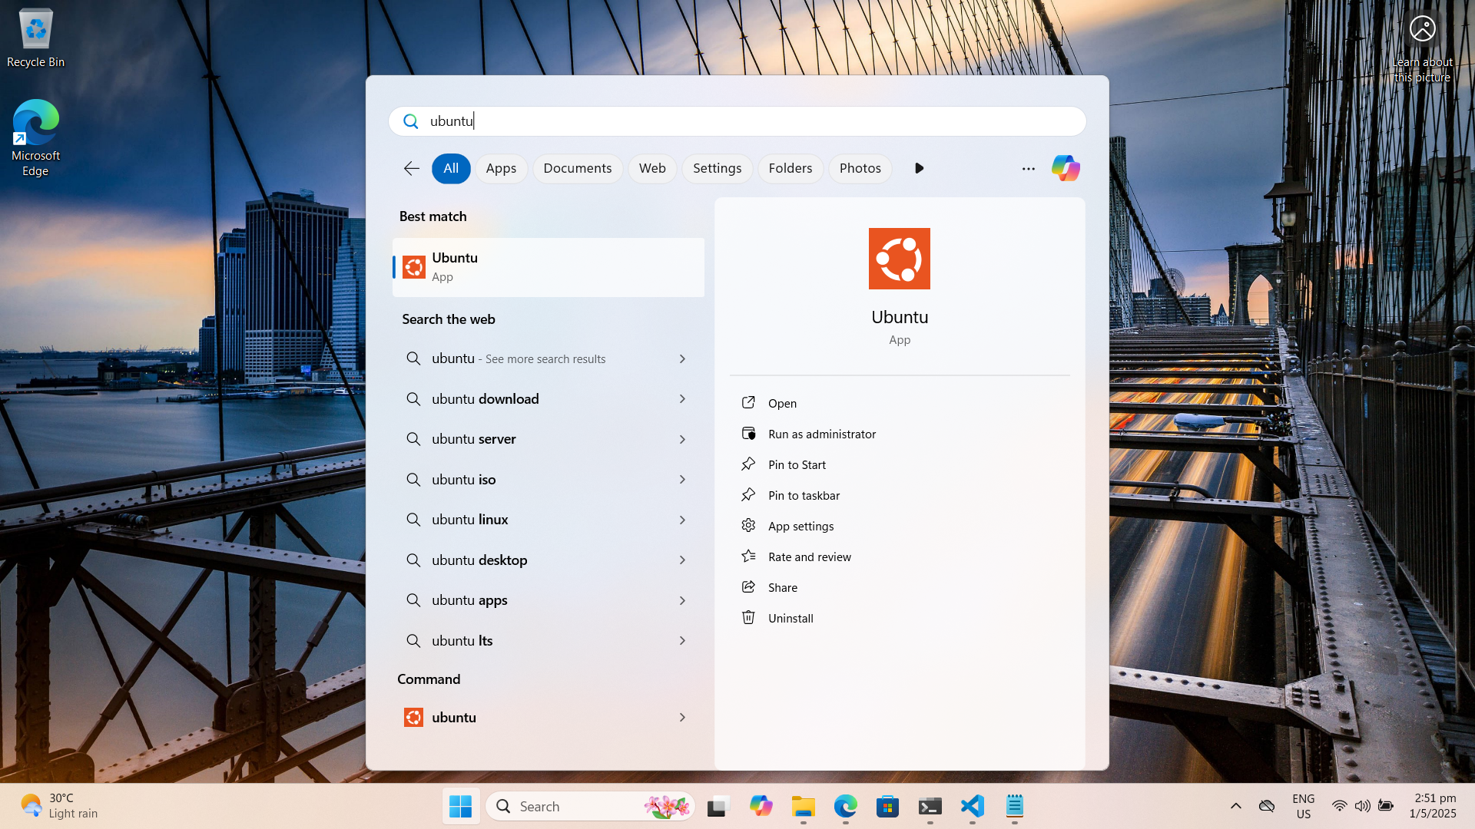Switch to the Documents filter tab
The width and height of the screenshot is (1475, 829).
(578, 168)
